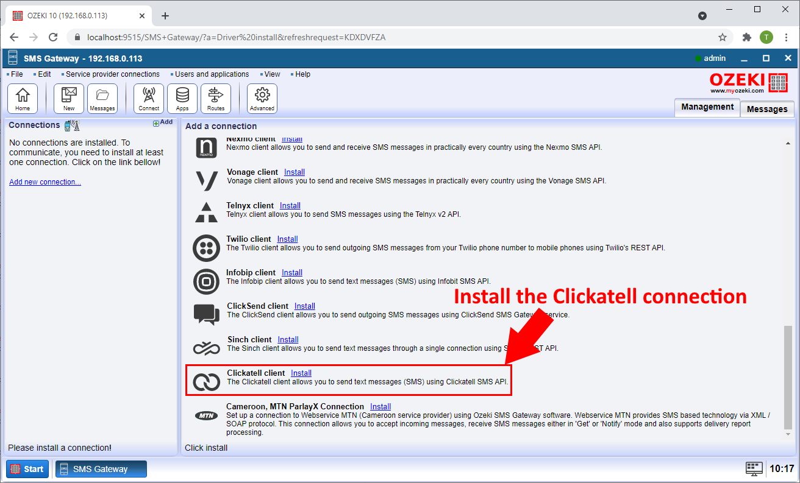This screenshot has height=483, width=800.
Task: Expand the Users and applications menu
Action: point(212,74)
